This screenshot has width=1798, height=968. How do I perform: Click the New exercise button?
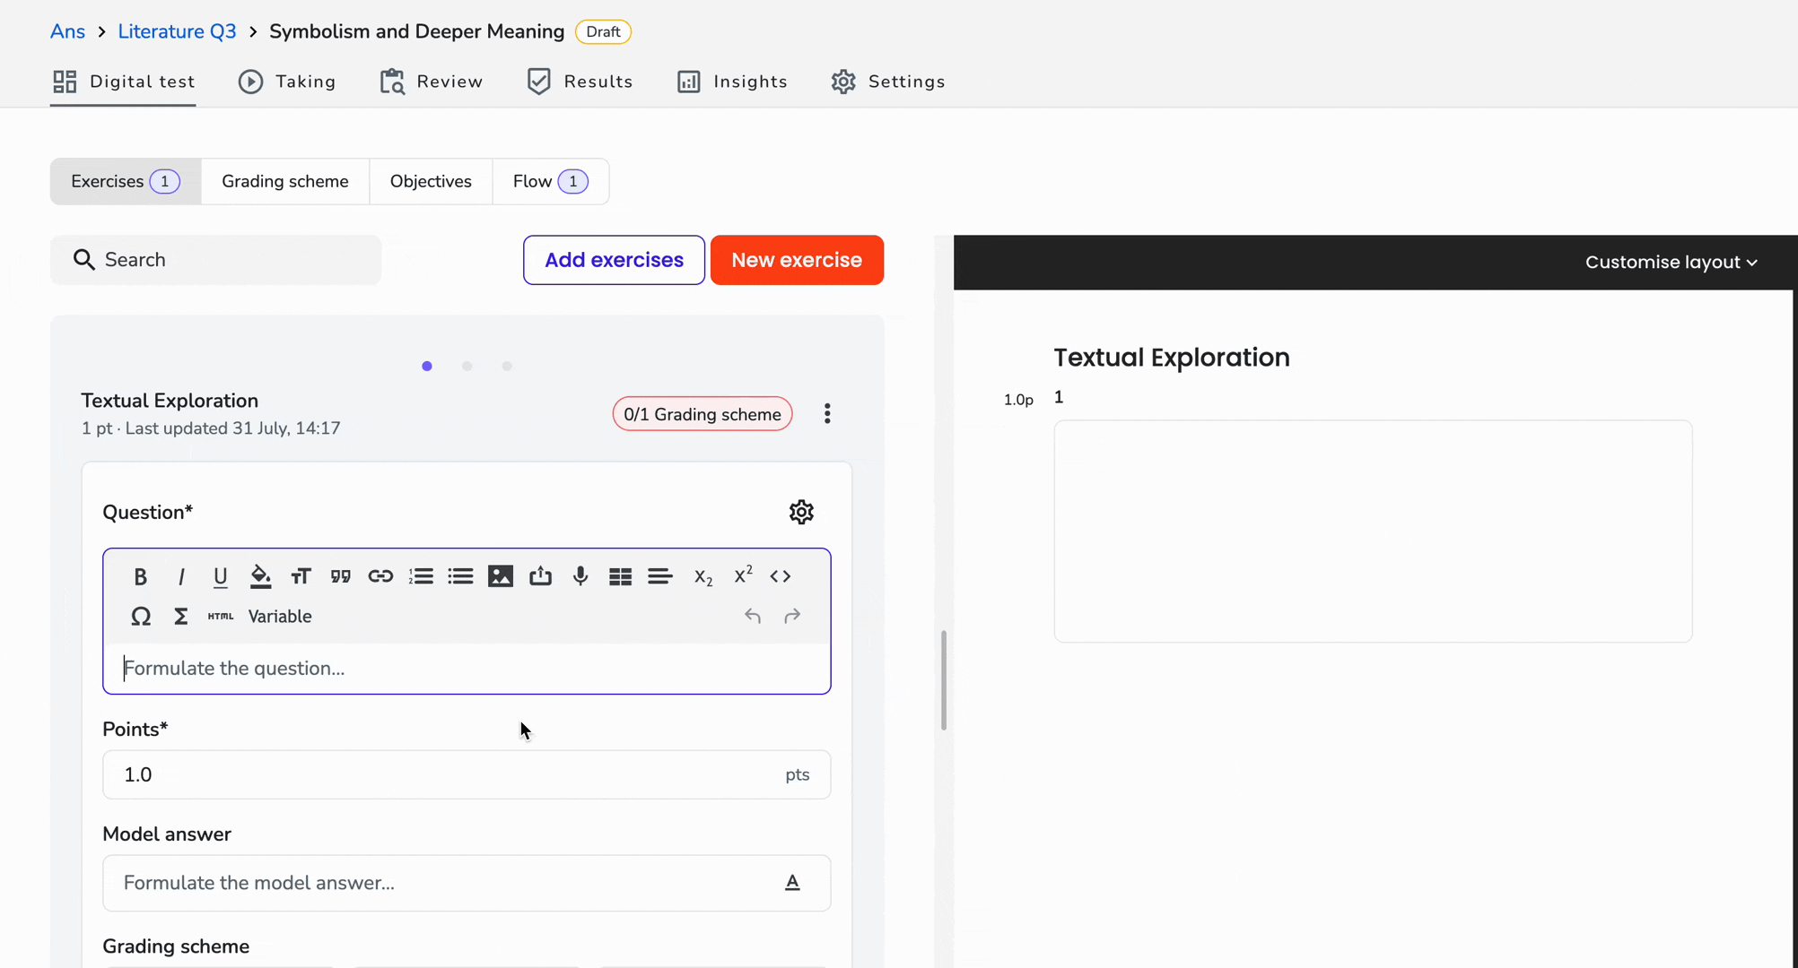(797, 260)
